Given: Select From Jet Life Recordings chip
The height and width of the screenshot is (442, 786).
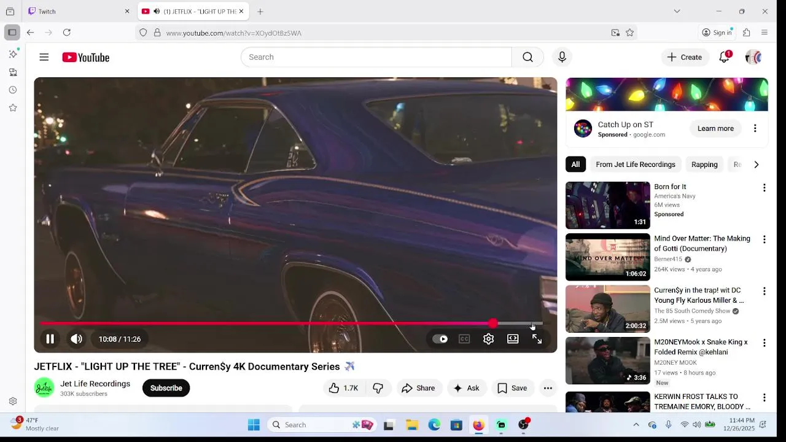Looking at the screenshot, I should 636,165.
